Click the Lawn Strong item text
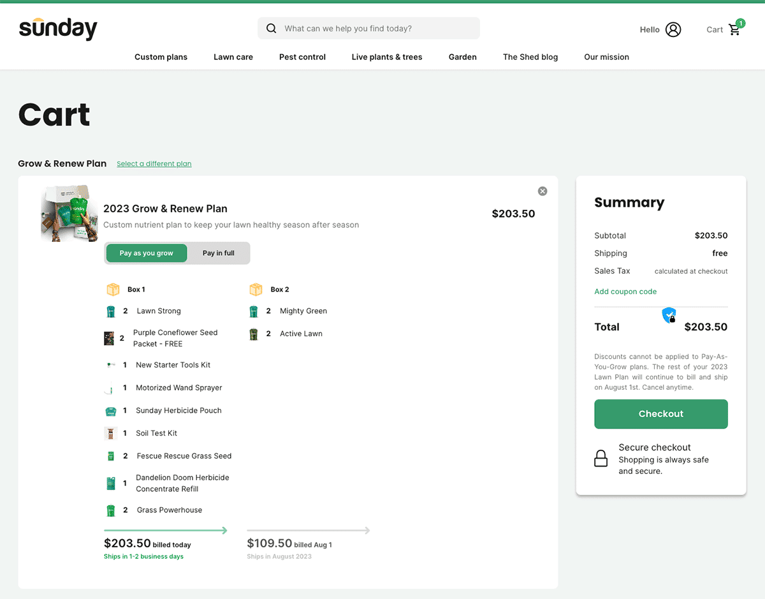765x599 pixels. click(159, 311)
